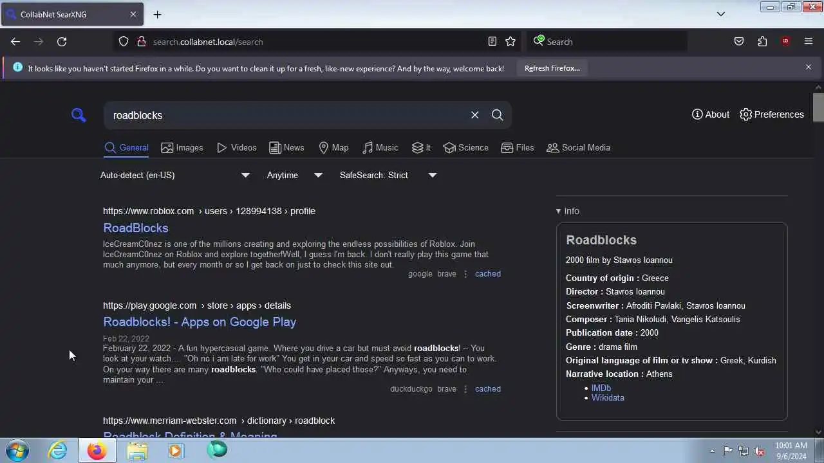Viewport: 824px width, 463px height.
Task: Click the site security padlock icon
Action: (142, 42)
